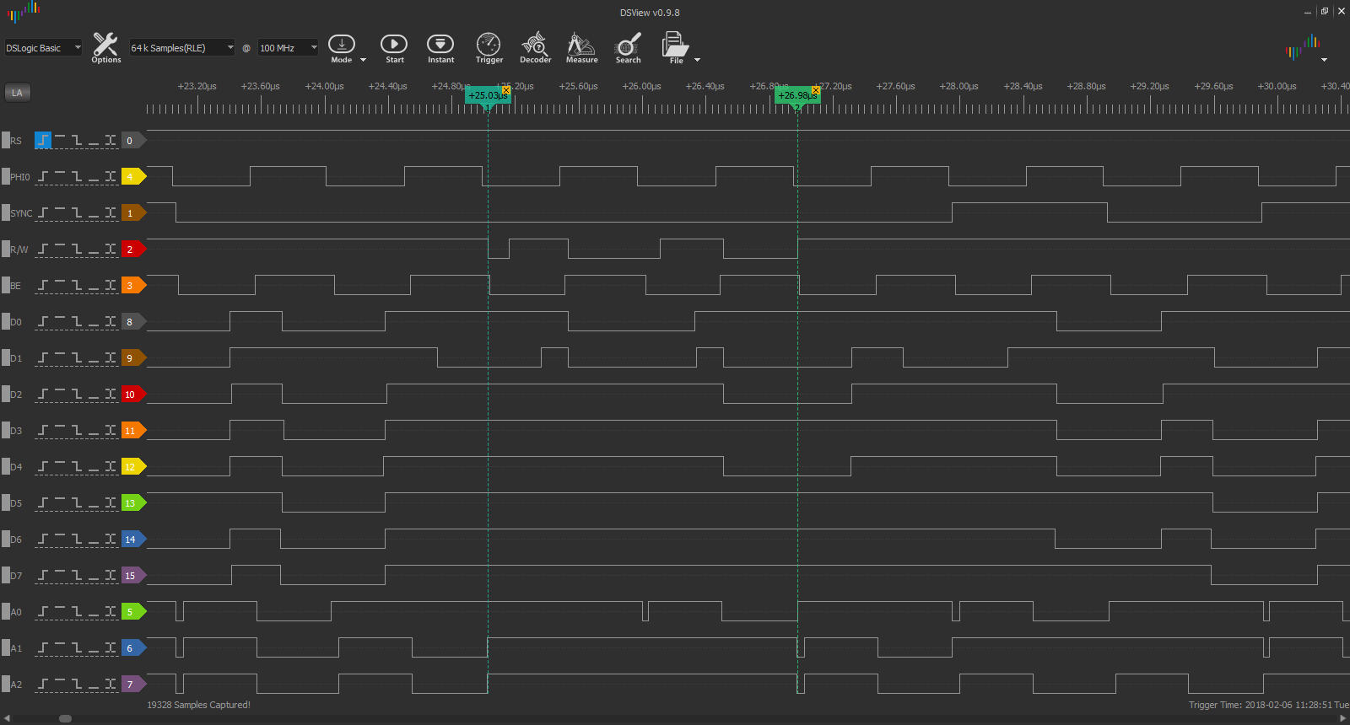Open the Measure panel
This screenshot has width=1350, height=725.
581,46
